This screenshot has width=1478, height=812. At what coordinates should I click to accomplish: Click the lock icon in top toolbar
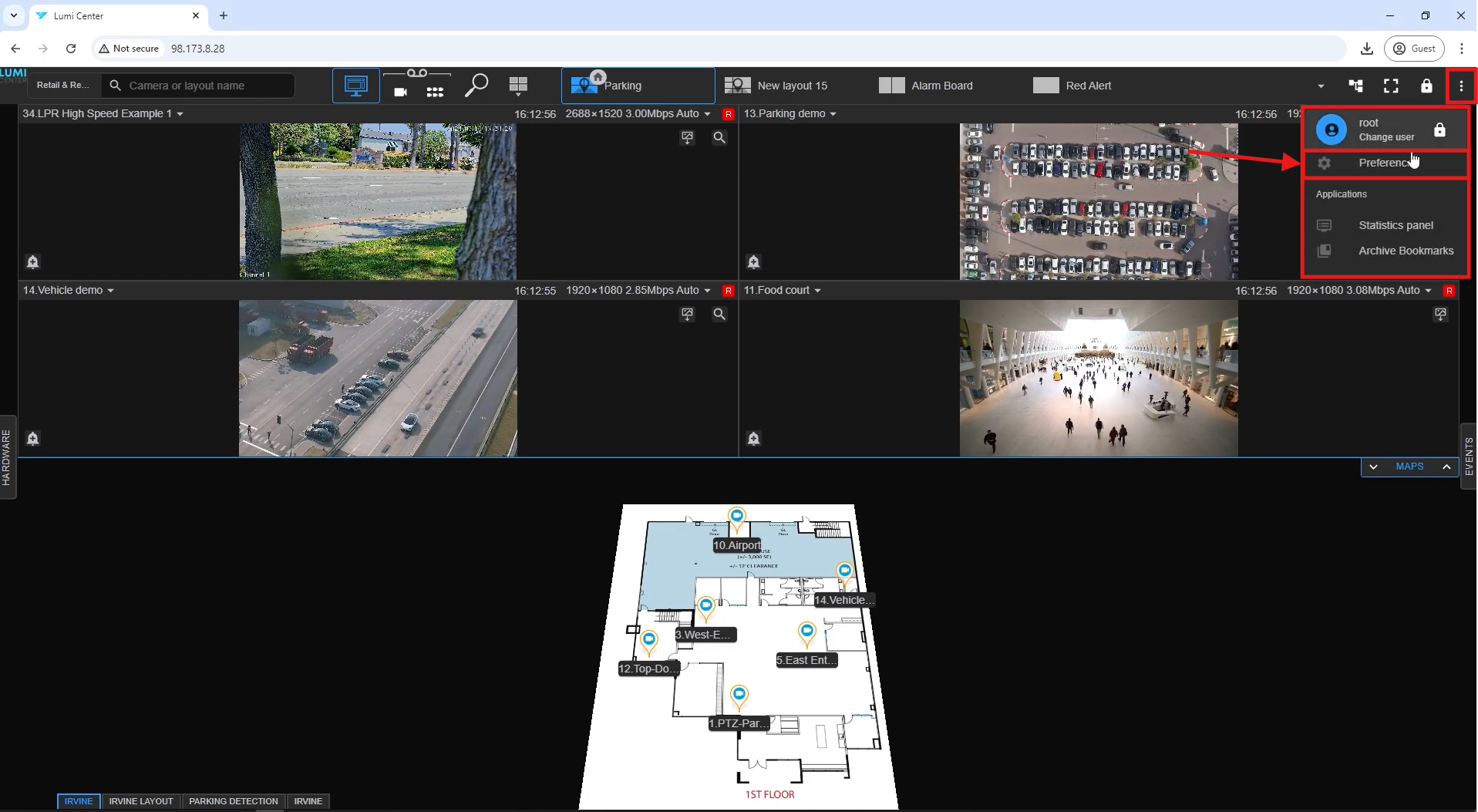pyautogui.click(x=1426, y=86)
